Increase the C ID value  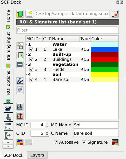tap(47, 132)
